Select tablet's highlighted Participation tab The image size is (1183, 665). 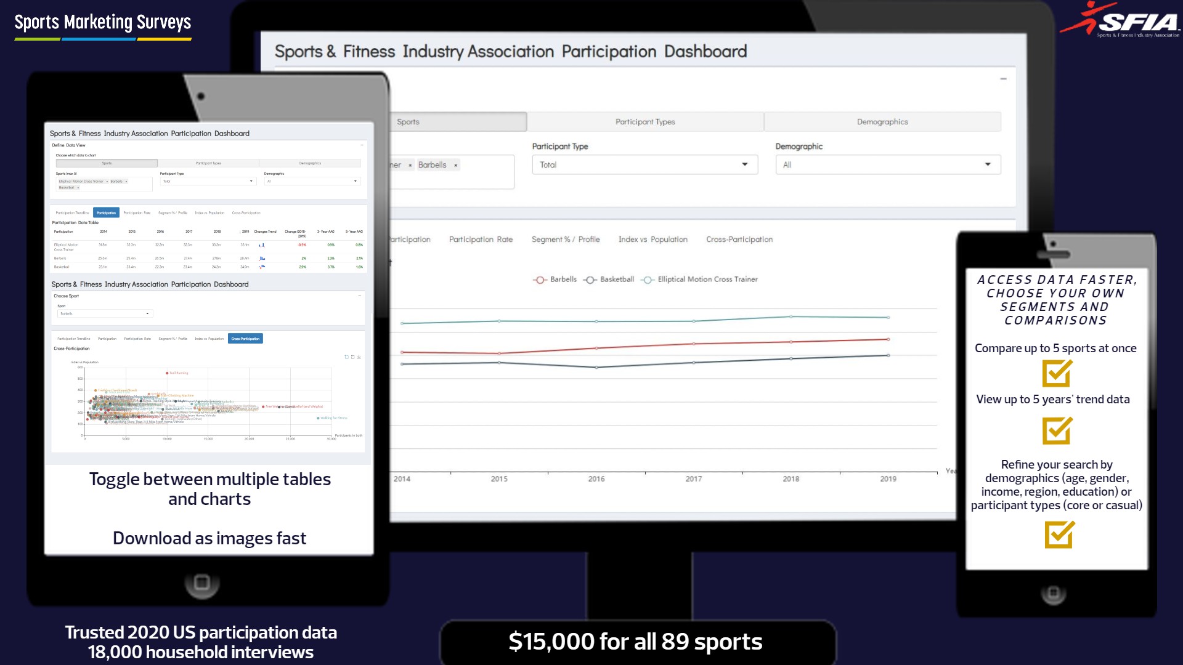point(106,213)
